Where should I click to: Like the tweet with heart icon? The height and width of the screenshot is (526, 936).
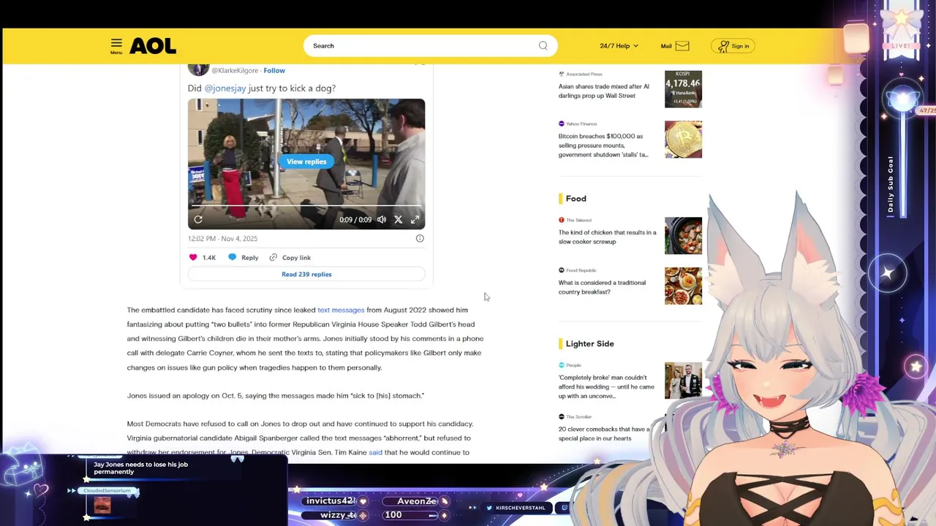[193, 257]
